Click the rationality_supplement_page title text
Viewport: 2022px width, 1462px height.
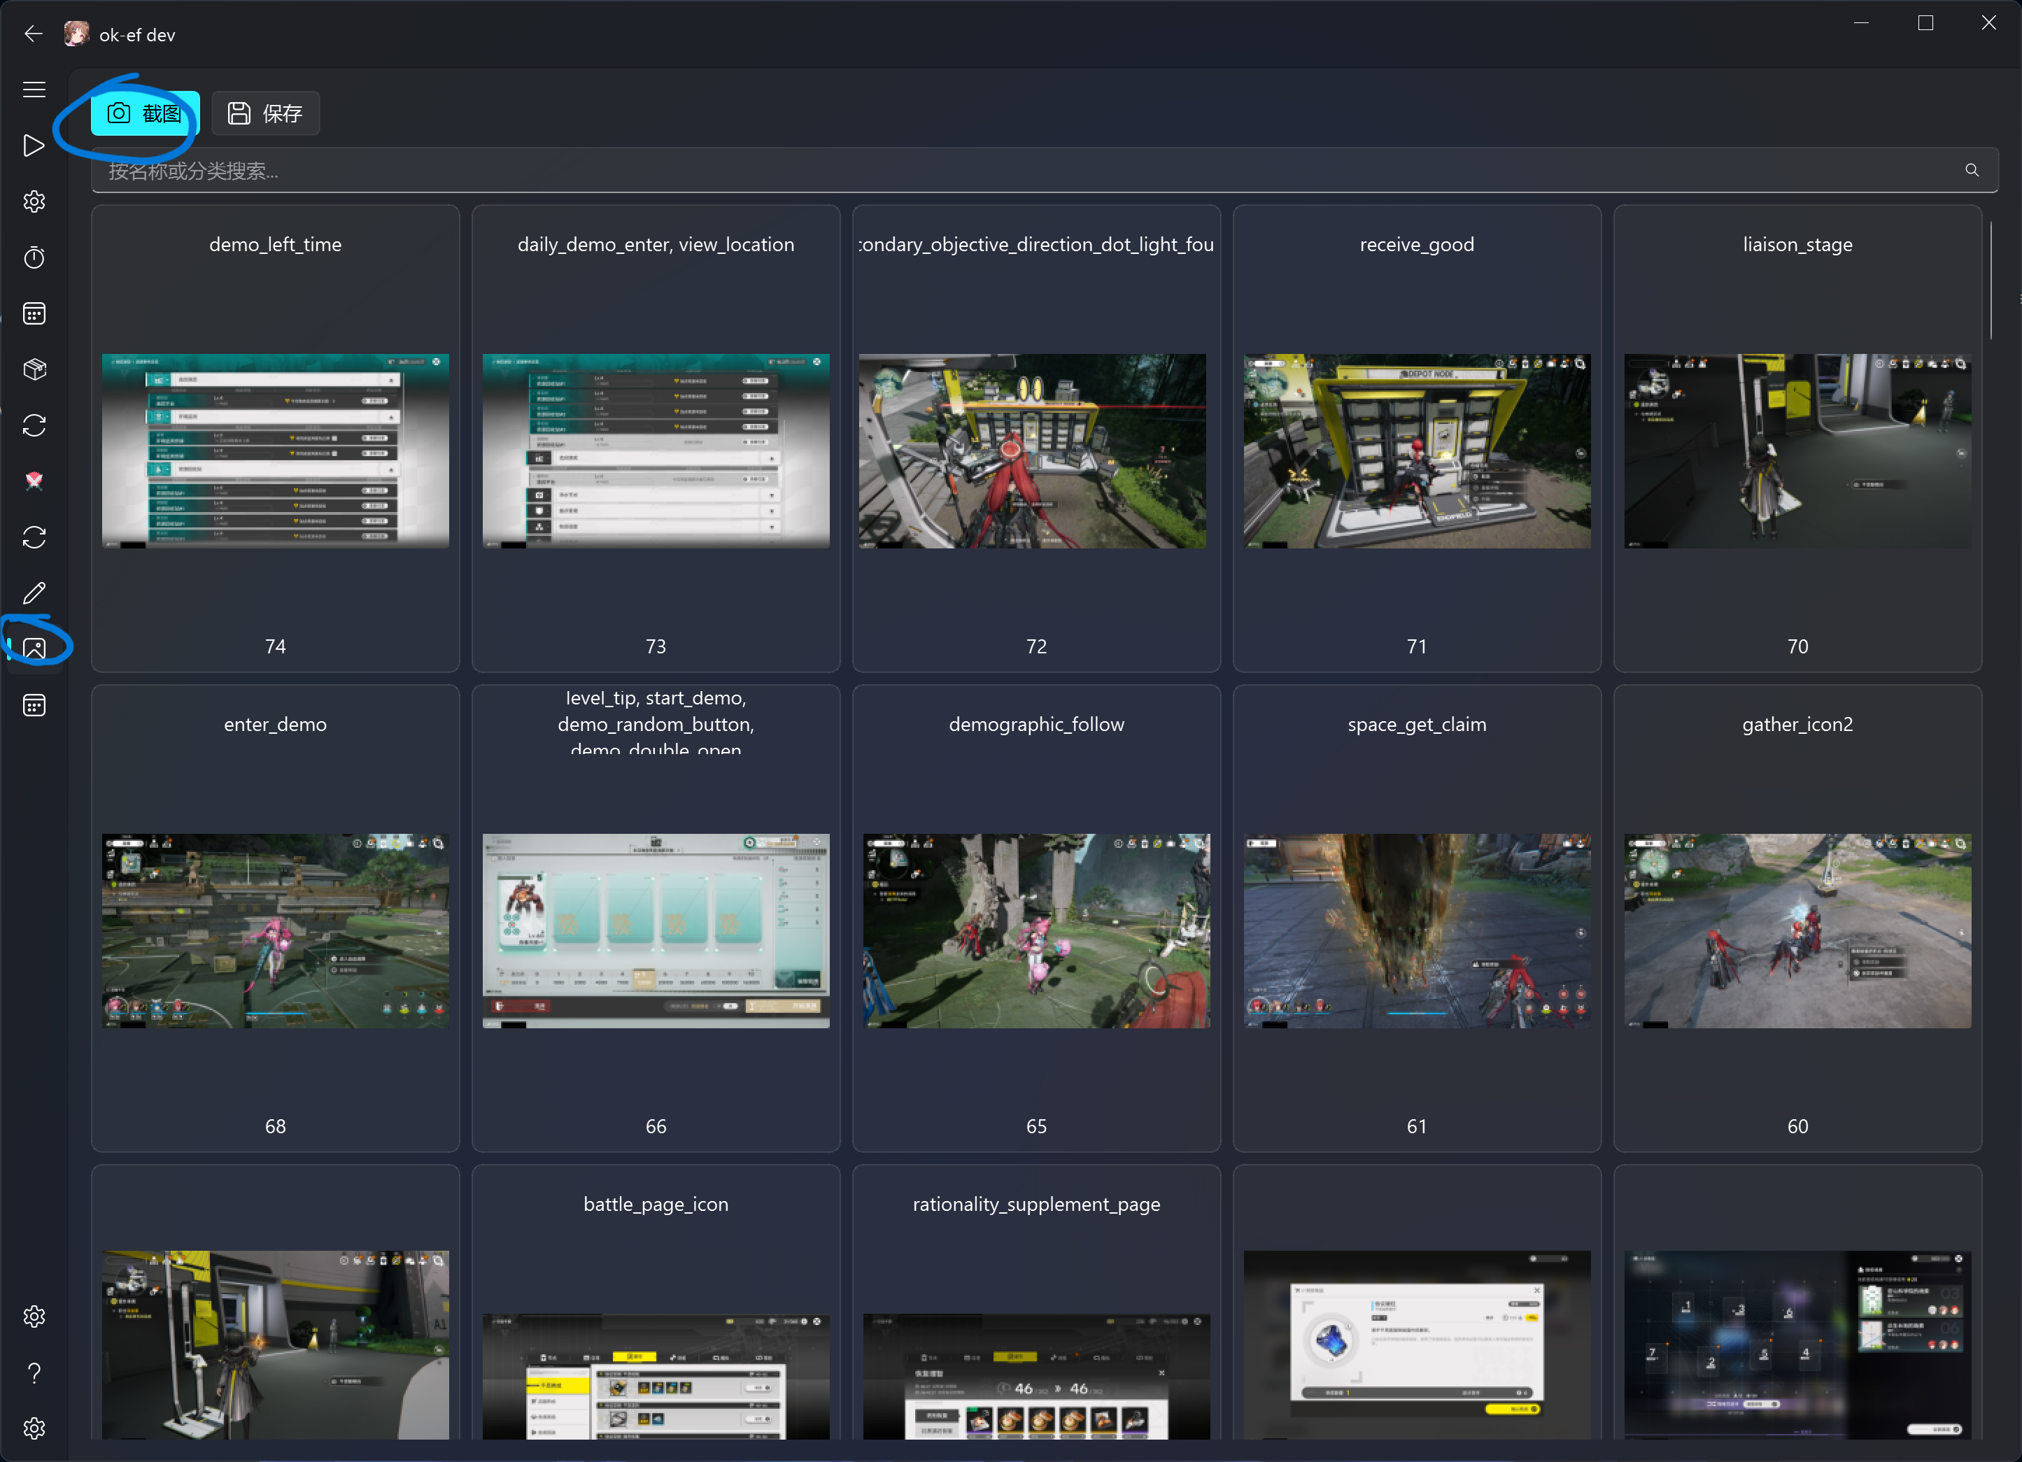click(x=1037, y=1203)
